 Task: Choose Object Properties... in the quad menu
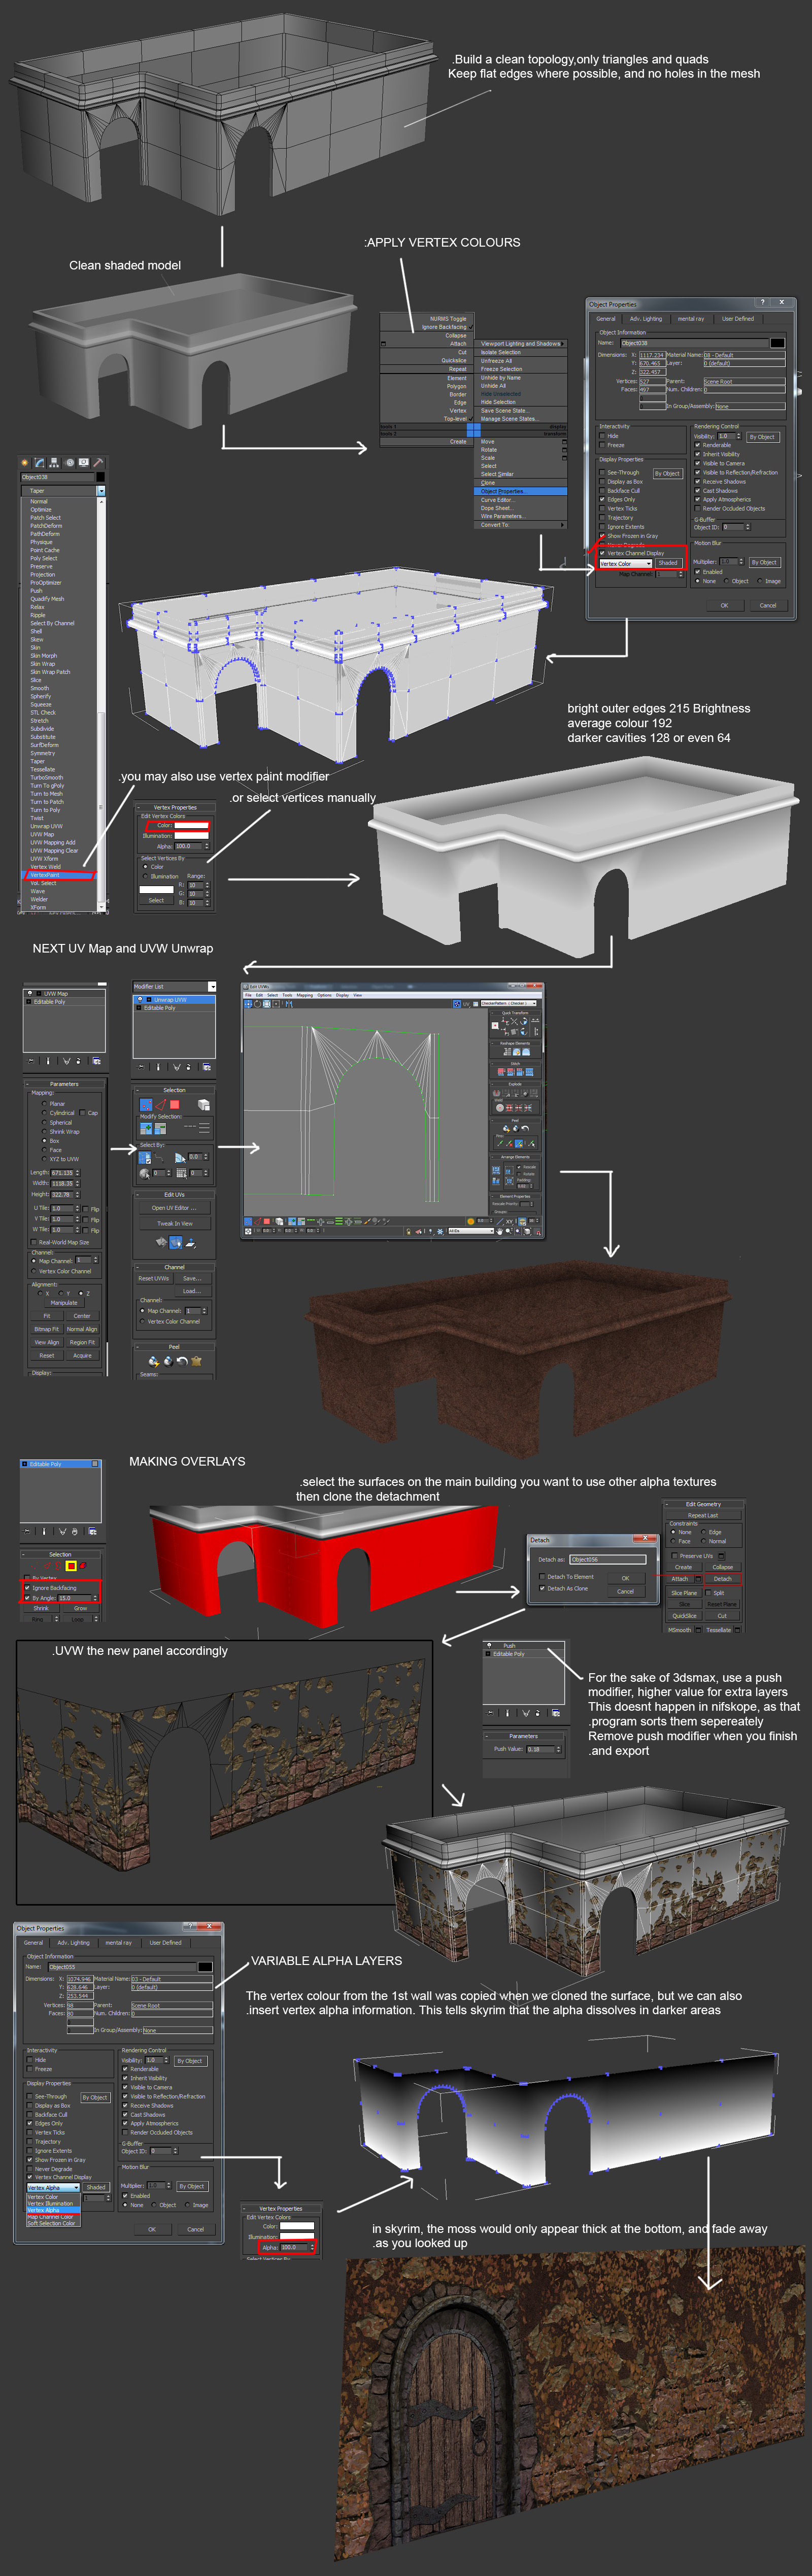tap(520, 491)
